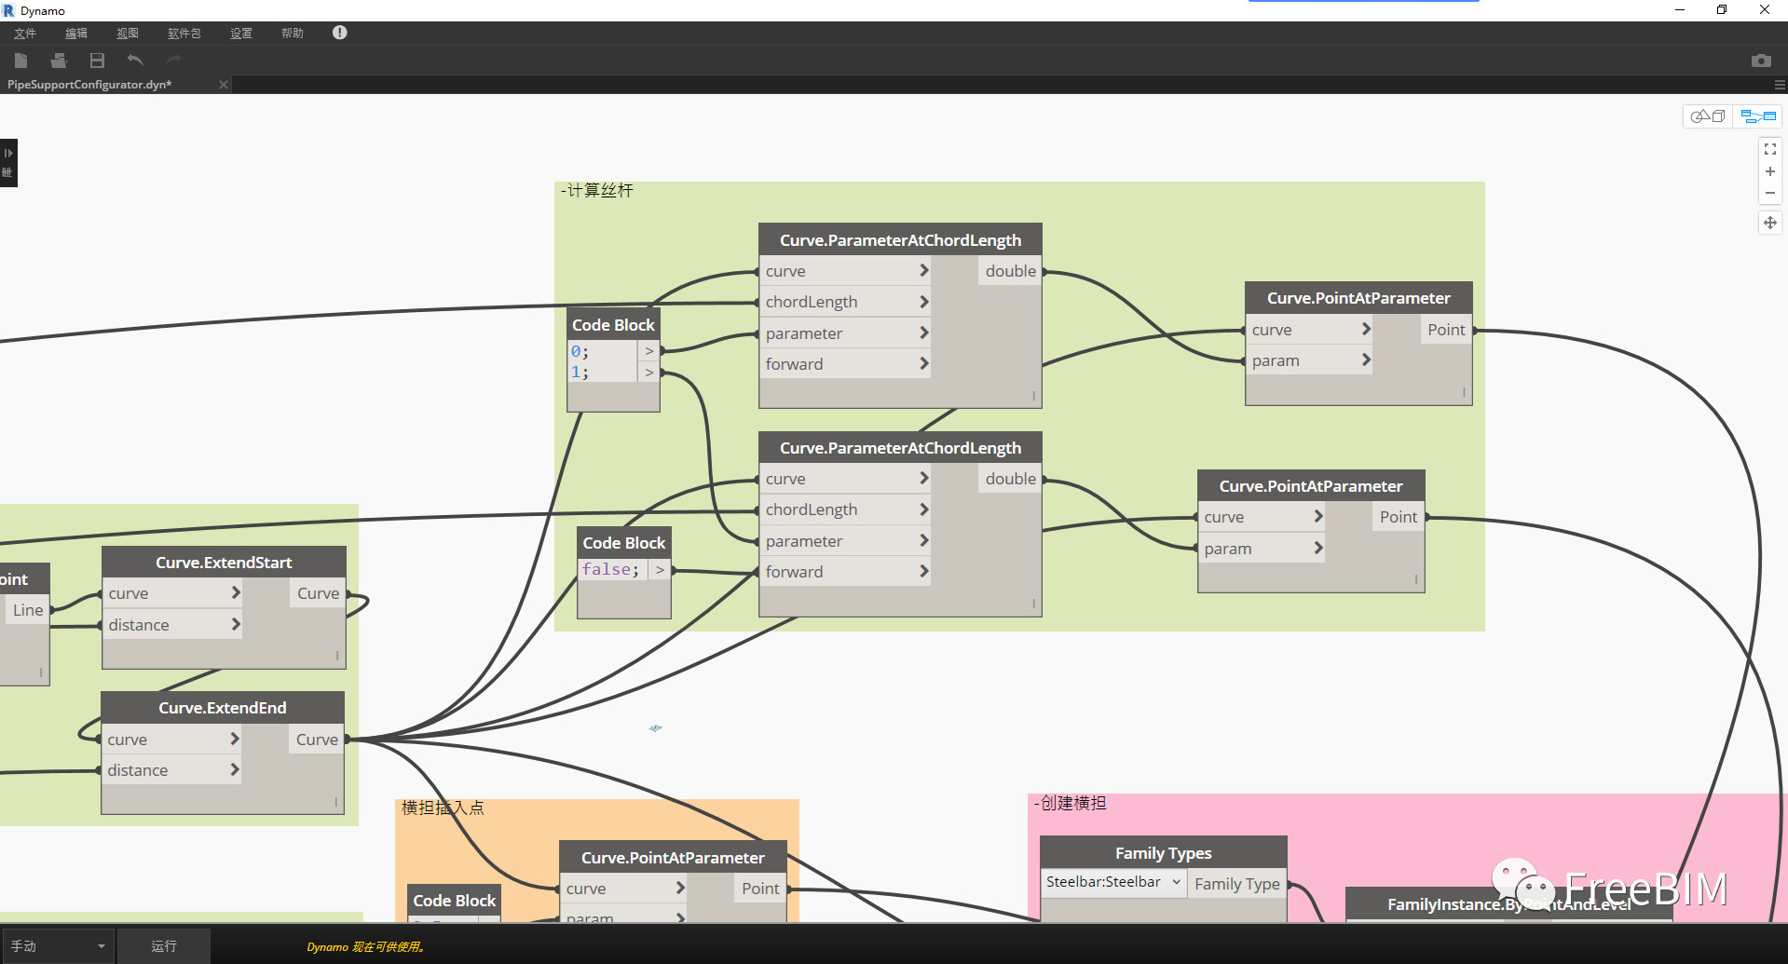Expand forward input of lower Curve.ParameterAtChordLength
Screen dimensions: 1788x964
coord(923,571)
